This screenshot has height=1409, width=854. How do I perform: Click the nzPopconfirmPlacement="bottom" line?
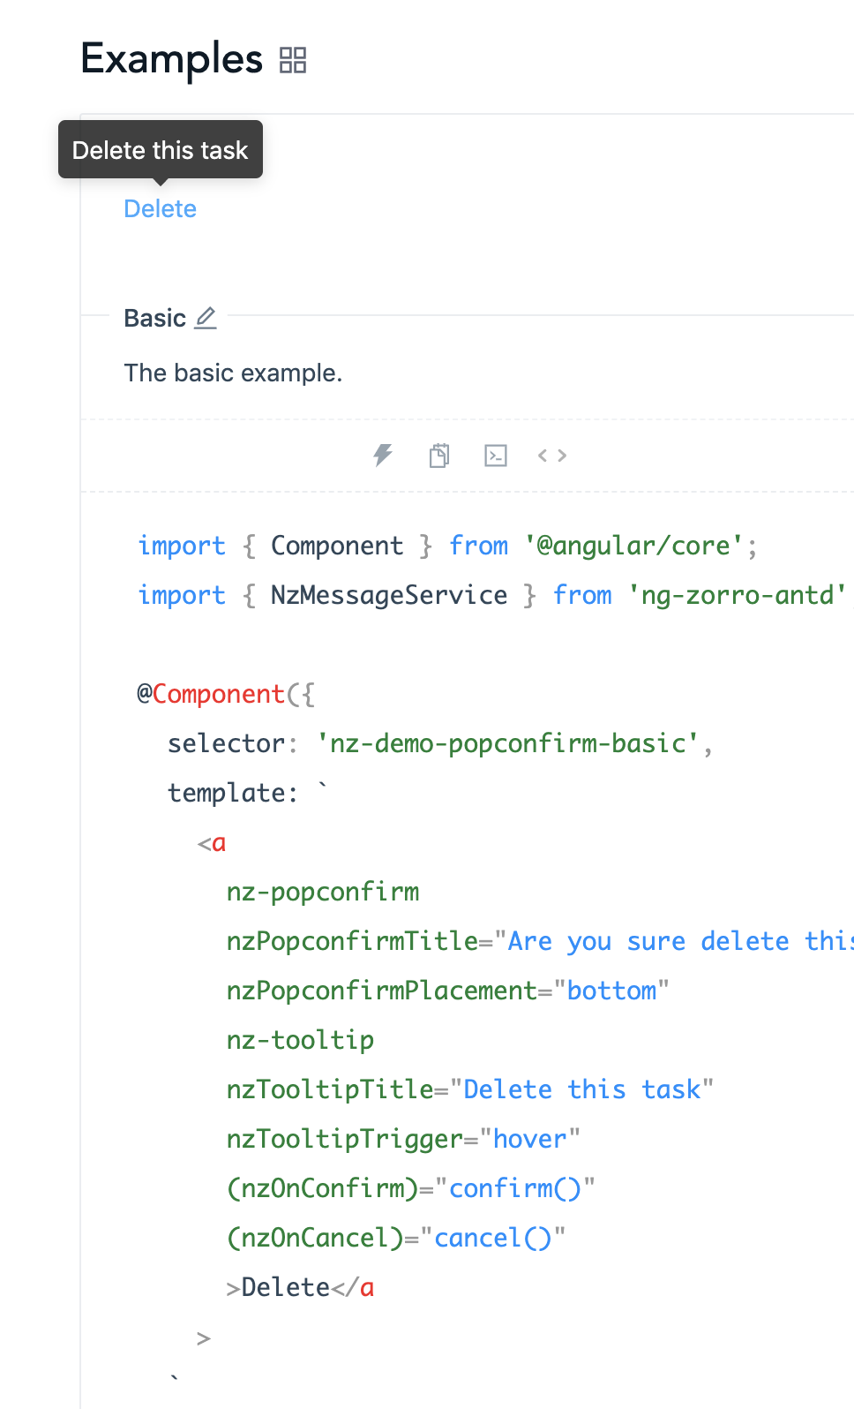pos(448,991)
